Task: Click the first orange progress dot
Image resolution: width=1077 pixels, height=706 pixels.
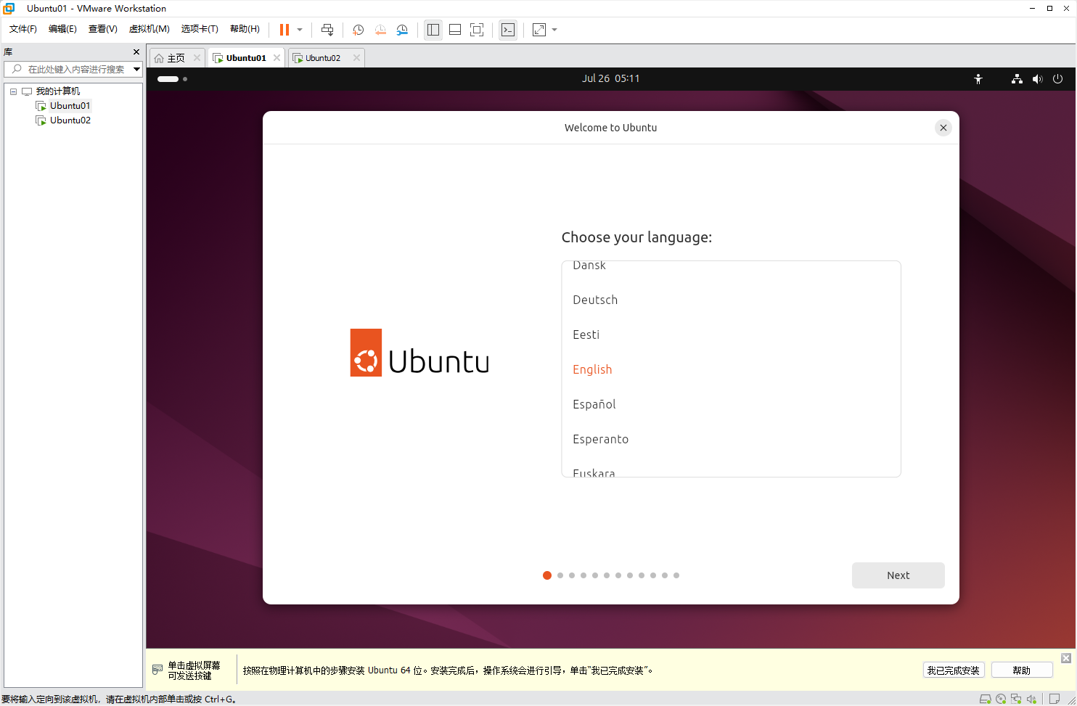Action: (547, 575)
